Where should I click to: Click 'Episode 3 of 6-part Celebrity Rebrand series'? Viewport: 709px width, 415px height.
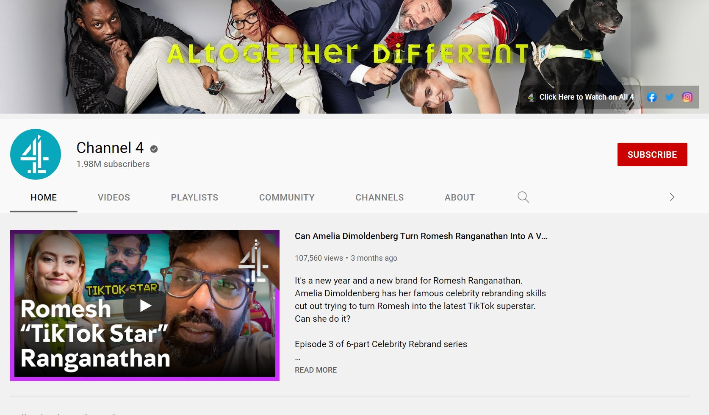pos(381,344)
